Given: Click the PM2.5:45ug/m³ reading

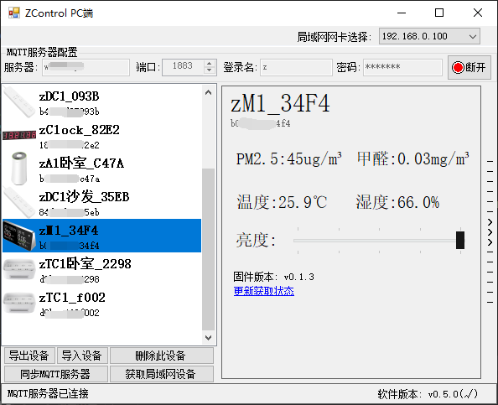Looking at the screenshot, I should point(288,158).
